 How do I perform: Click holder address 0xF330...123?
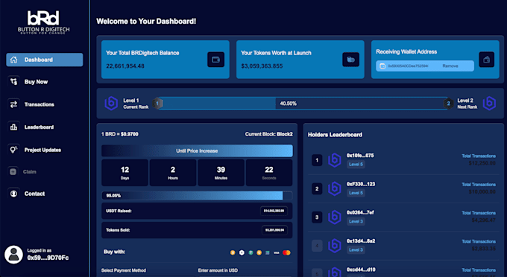tap(361, 184)
